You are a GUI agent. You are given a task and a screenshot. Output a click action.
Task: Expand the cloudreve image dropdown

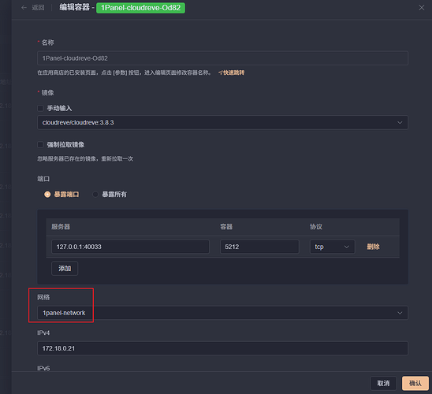click(222, 122)
